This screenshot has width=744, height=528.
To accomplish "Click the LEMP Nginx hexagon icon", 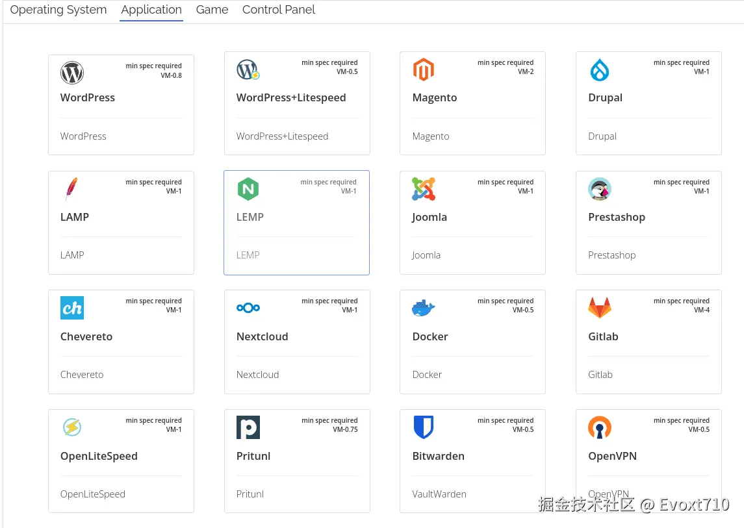I will [x=248, y=189].
